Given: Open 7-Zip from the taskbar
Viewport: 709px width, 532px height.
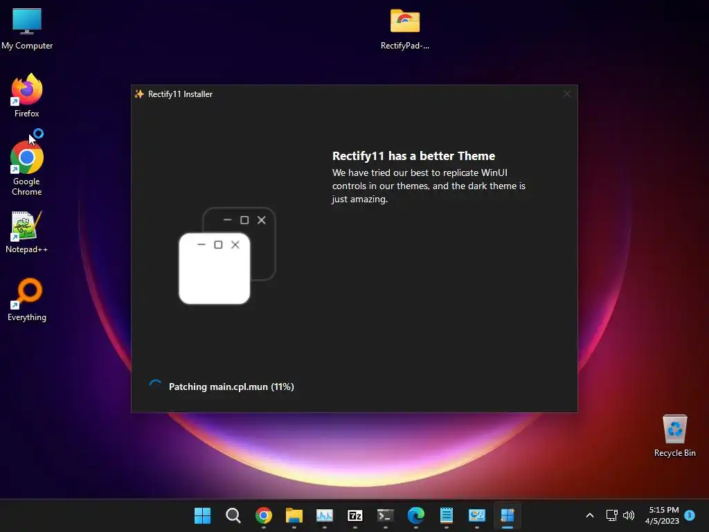Looking at the screenshot, I should click(x=355, y=515).
